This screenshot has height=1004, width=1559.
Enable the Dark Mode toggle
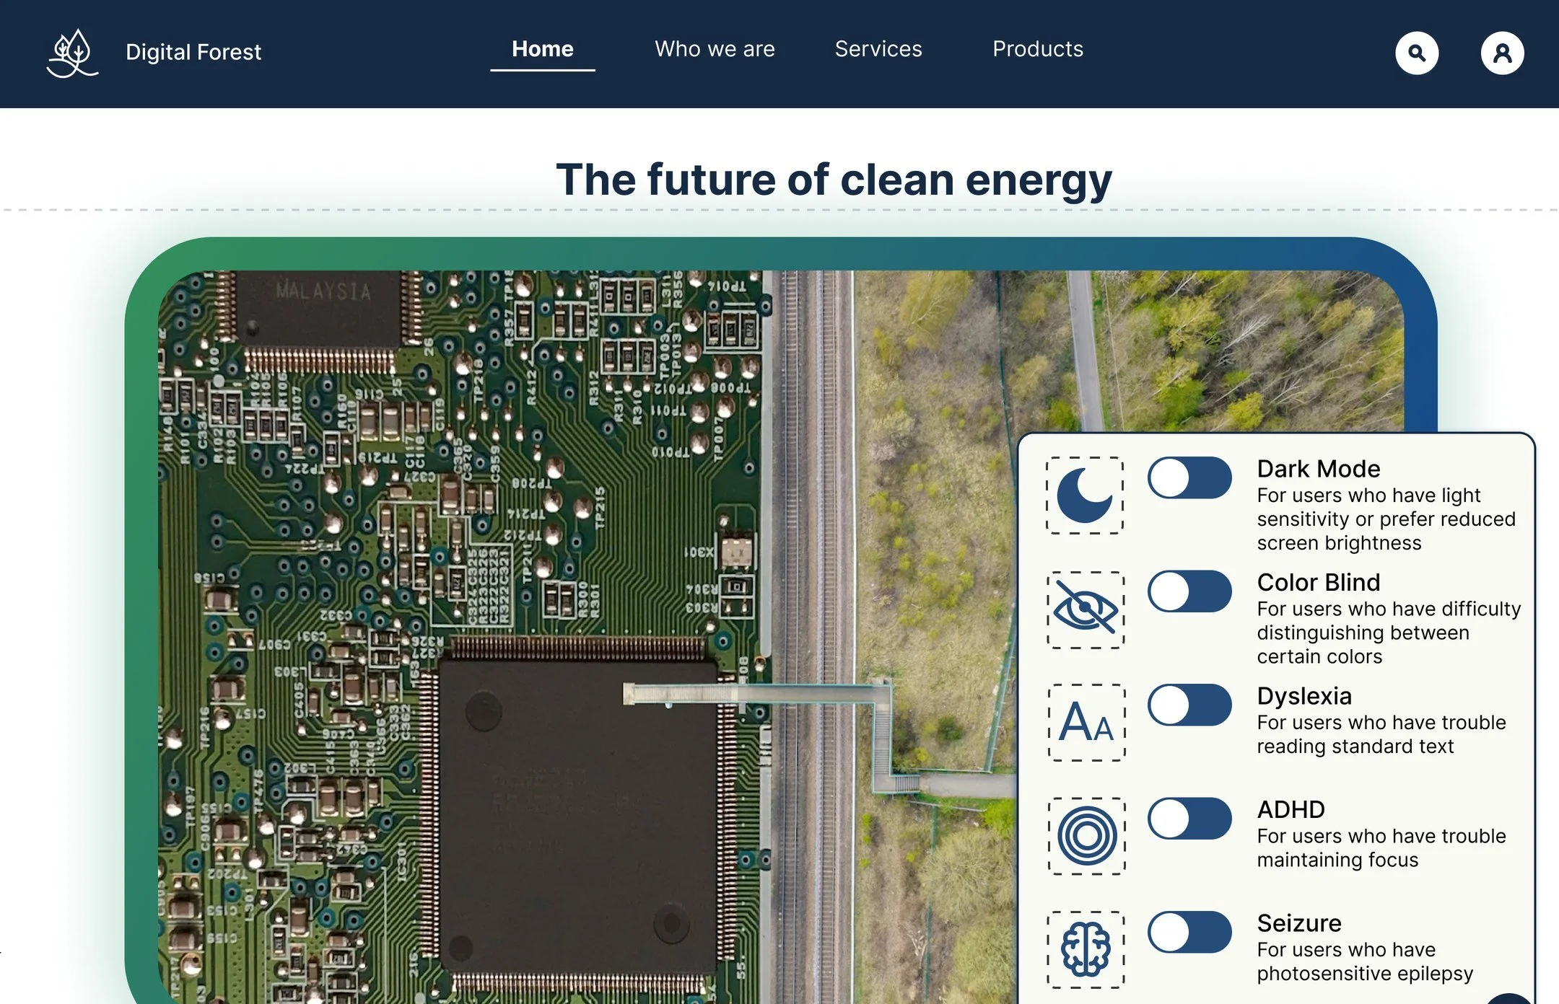(1189, 477)
